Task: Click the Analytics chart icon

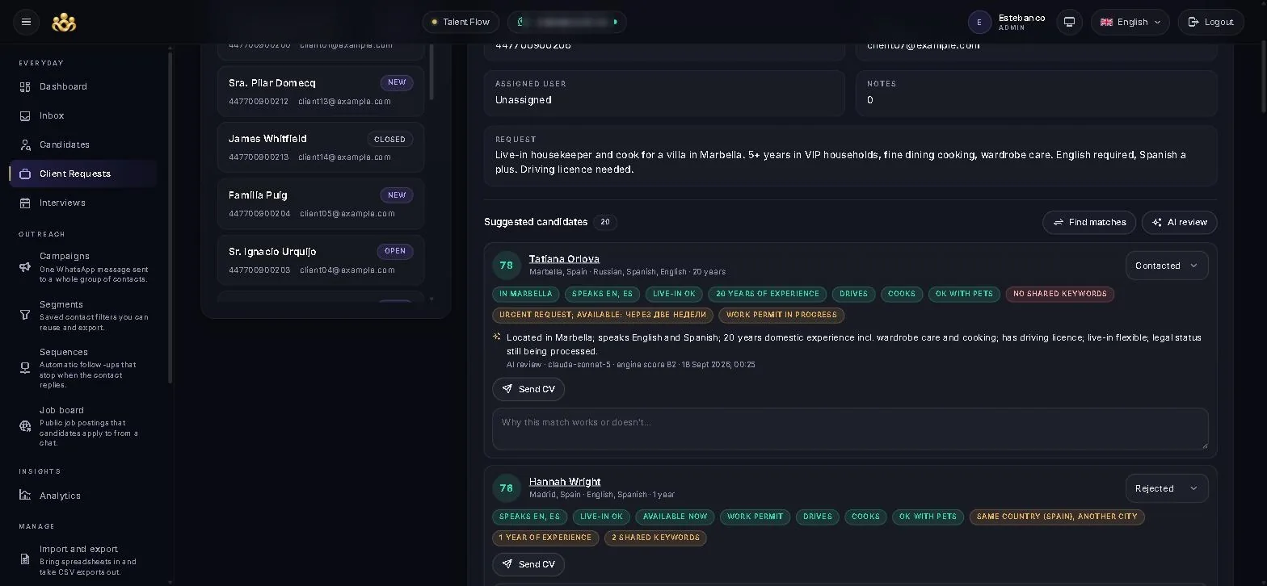Action: pyautogui.click(x=25, y=496)
